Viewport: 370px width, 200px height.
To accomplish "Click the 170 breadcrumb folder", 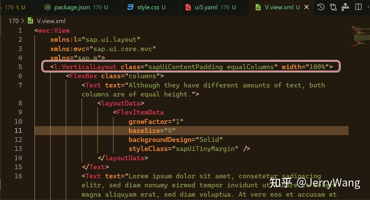I will [14, 21].
